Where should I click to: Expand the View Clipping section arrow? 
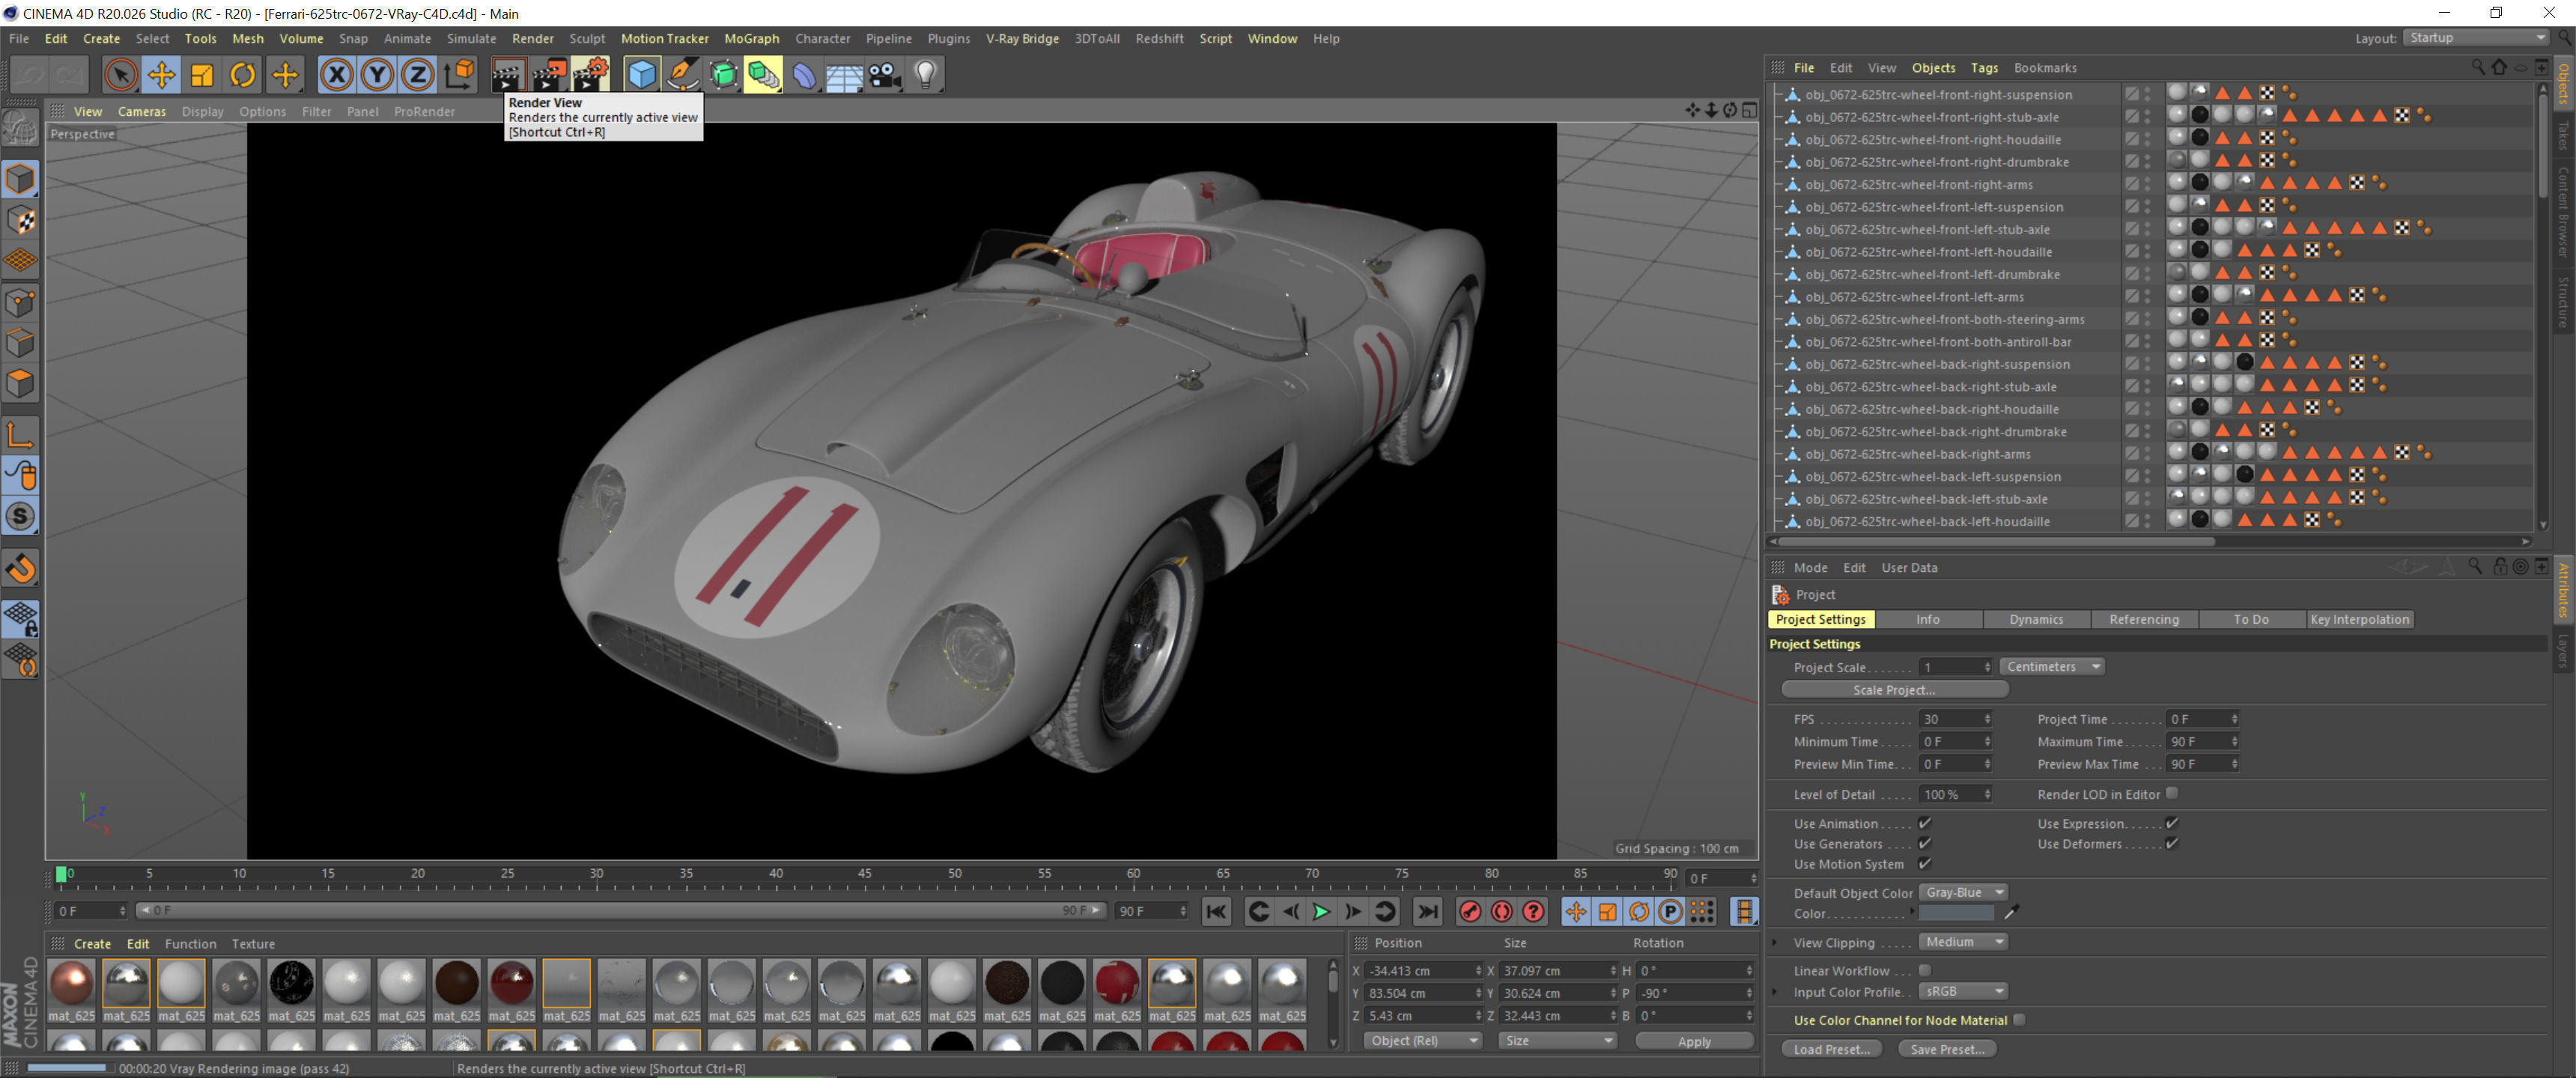point(1775,942)
